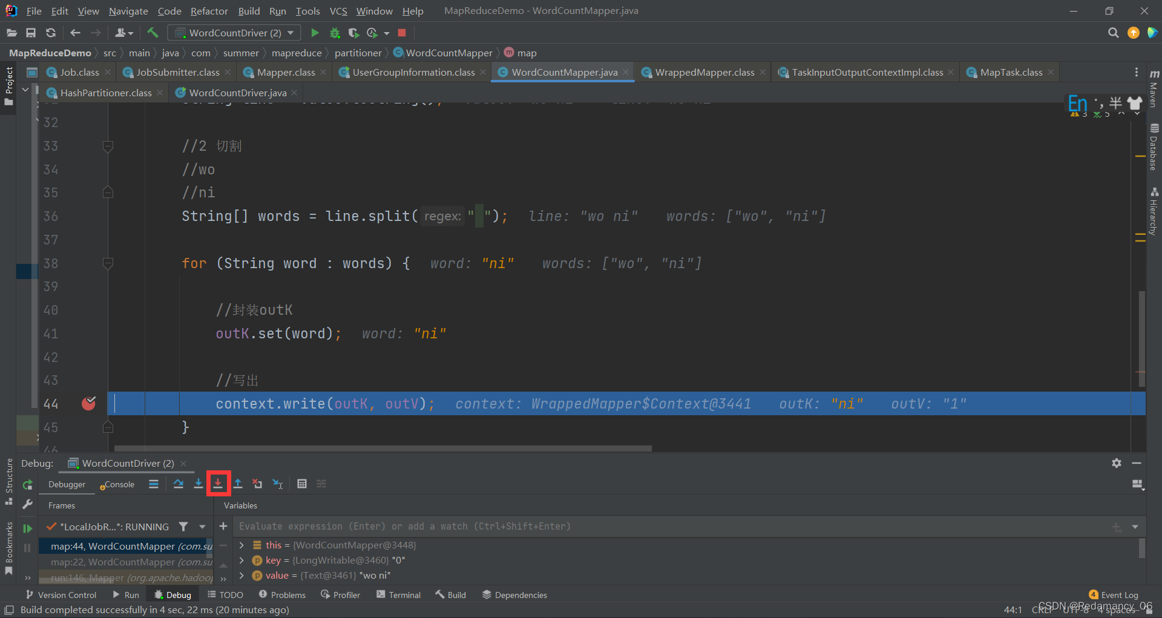Click the editor vertical scrollbar thumb
1162x618 pixels.
click(1141, 339)
